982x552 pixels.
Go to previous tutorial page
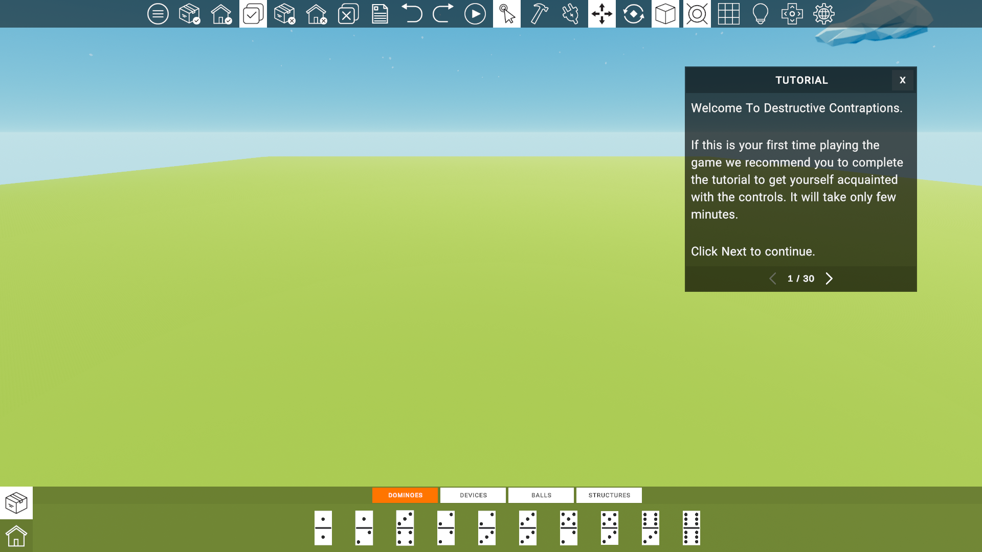coord(773,279)
